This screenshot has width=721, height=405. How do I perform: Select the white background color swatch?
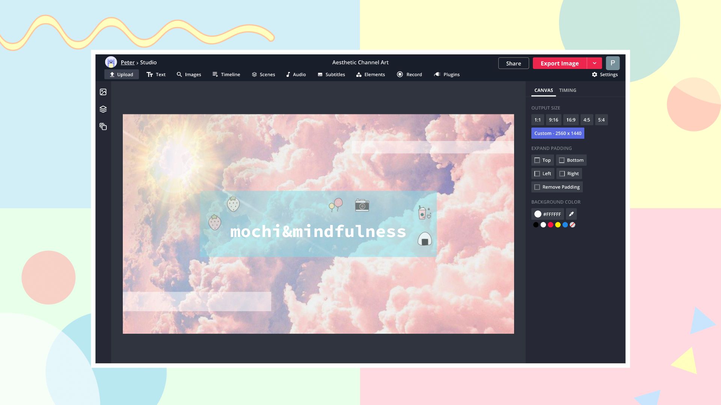pyautogui.click(x=543, y=225)
